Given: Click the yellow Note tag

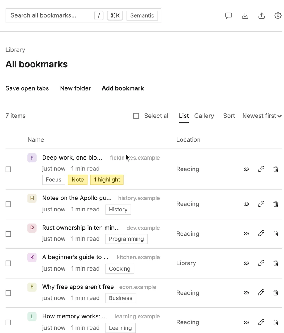Looking at the screenshot, I should tap(77, 180).
